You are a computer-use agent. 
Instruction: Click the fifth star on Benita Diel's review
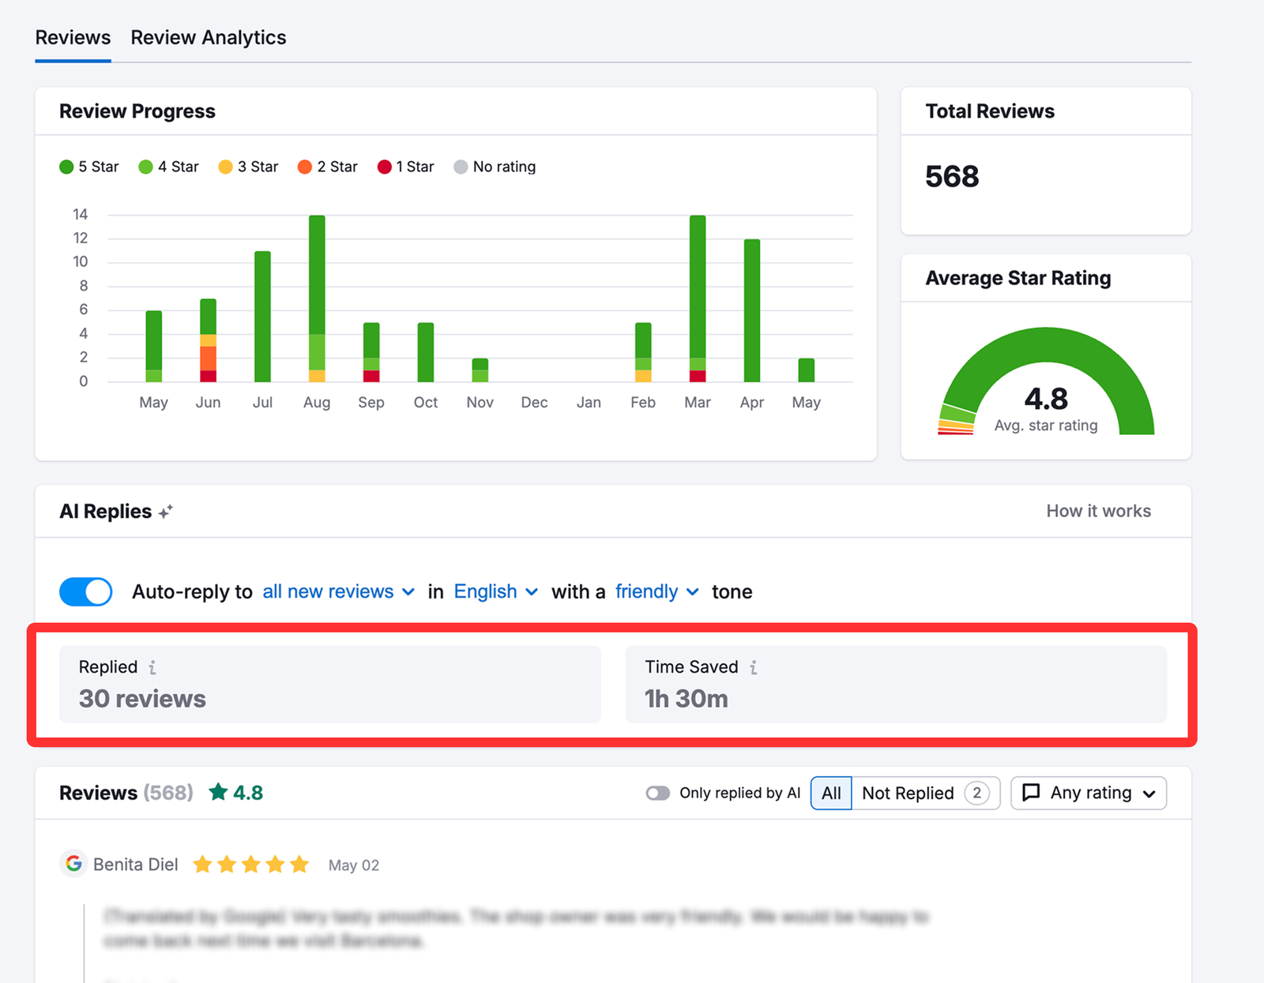point(299,864)
